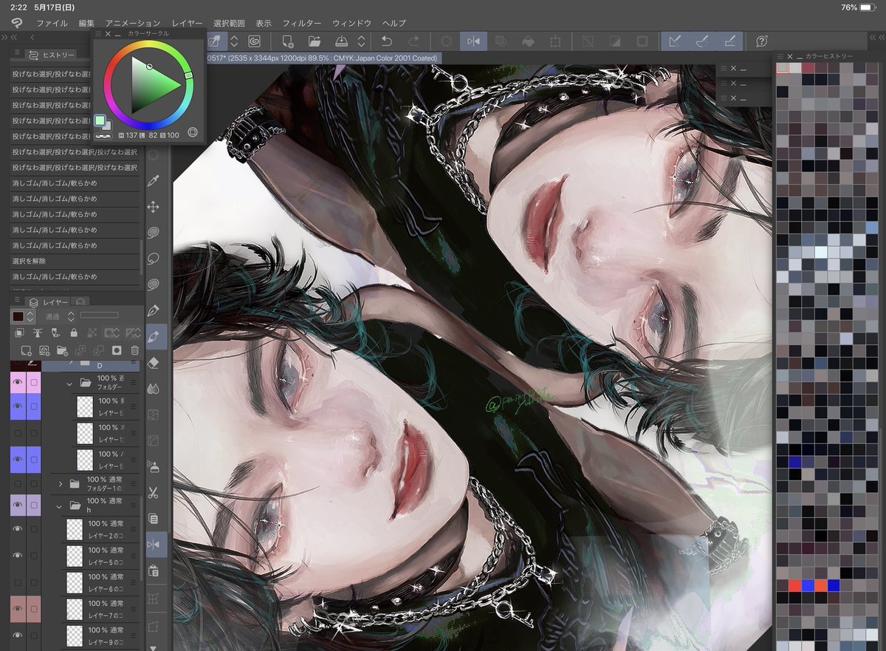The width and height of the screenshot is (886, 651).
Task: Expand the フォルダー1のコピー folder
Action: tap(61, 484)
